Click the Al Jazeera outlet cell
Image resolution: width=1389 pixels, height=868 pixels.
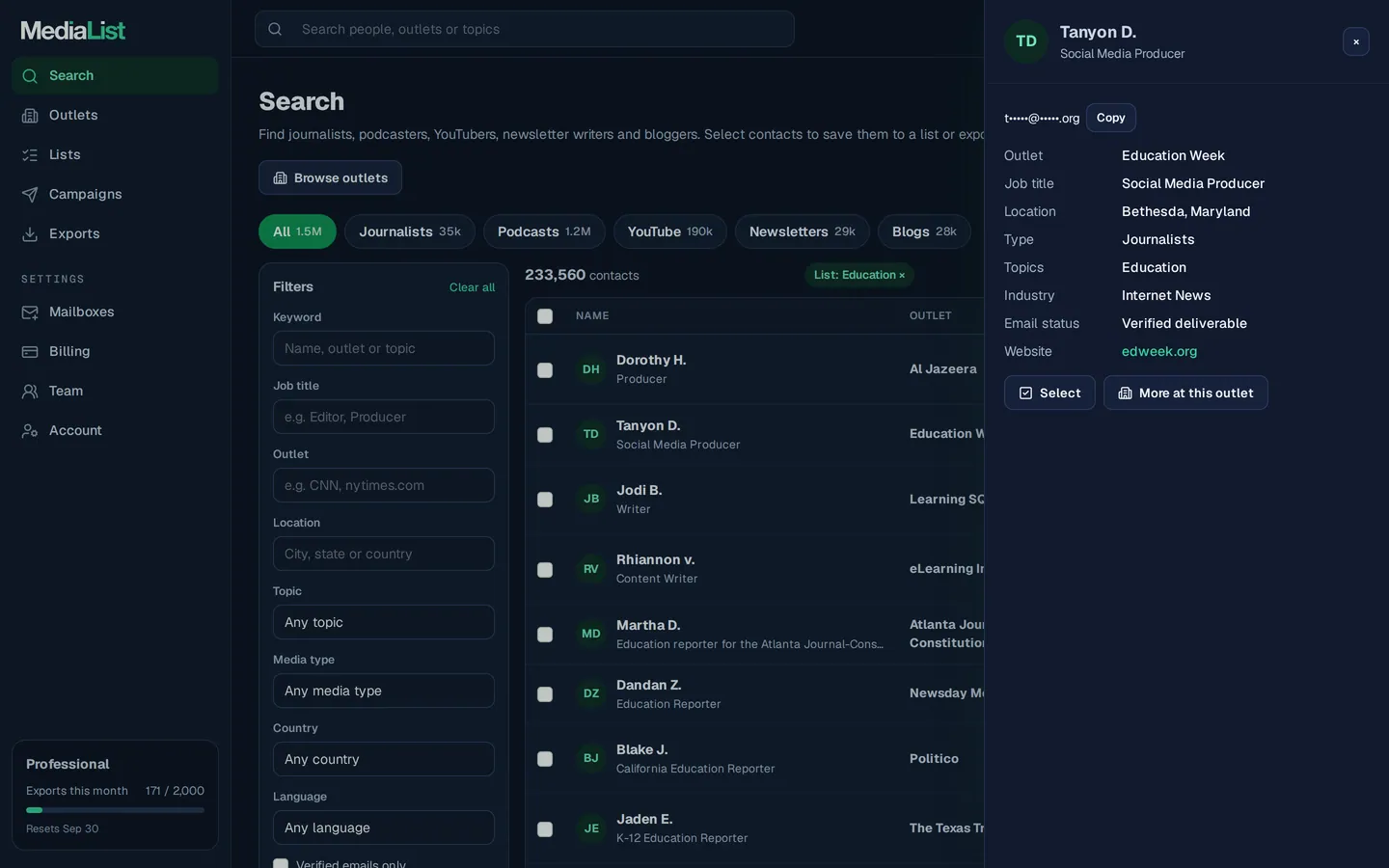pyautogui.click(x=943, y=369)
